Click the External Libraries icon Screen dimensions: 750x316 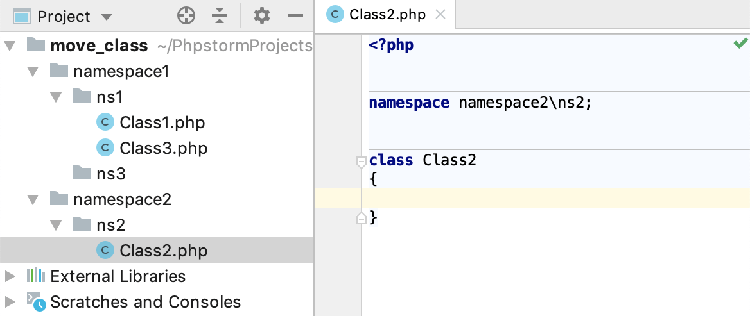(36, 276)
